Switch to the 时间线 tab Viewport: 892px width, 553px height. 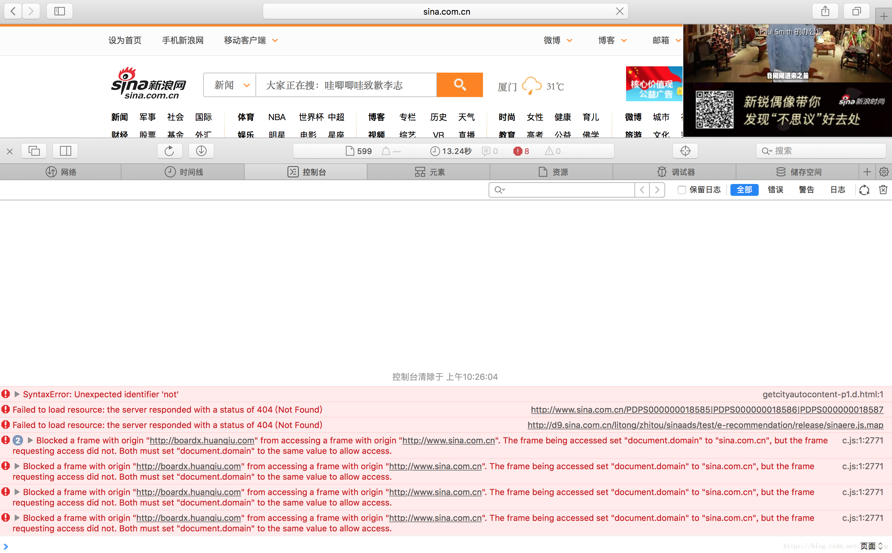pos(184,172)
